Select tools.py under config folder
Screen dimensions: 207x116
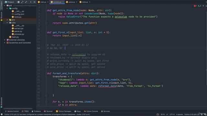(16, 17)
